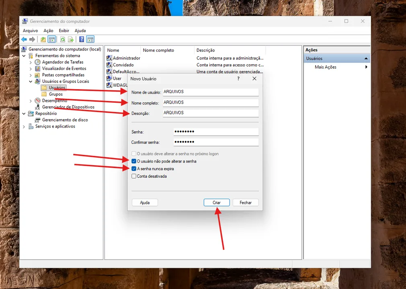Uncheck 'A senha nunca expira' checkbox
This screenshot has height=289, width=406.
[134, 169]
